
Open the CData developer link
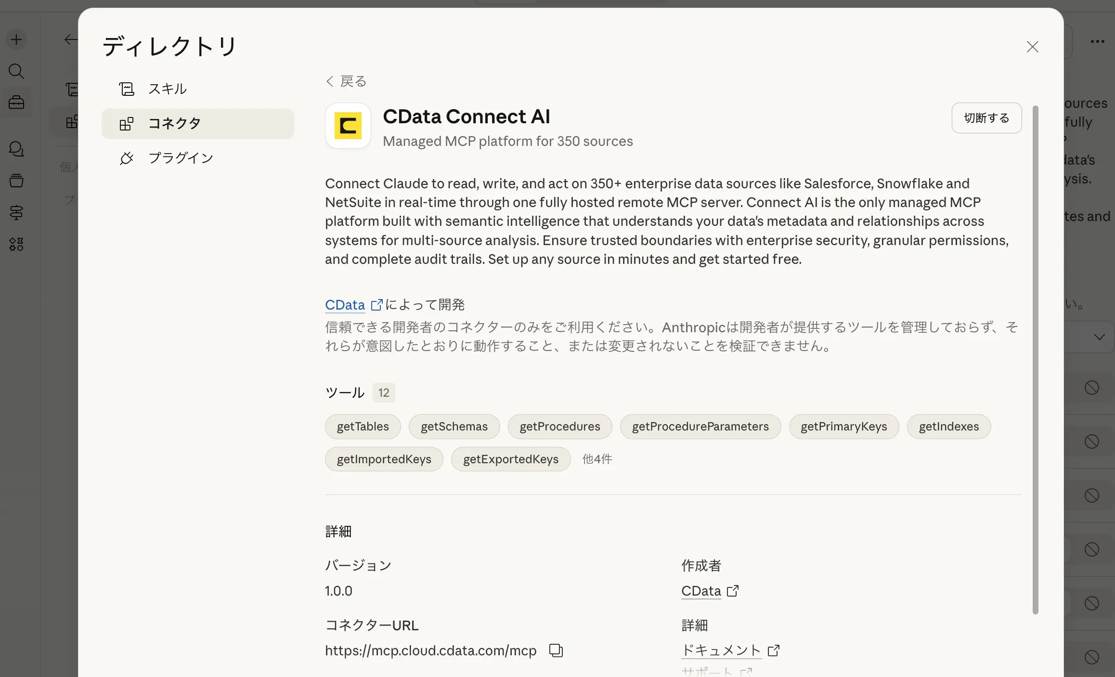click(x=345, y=304)
